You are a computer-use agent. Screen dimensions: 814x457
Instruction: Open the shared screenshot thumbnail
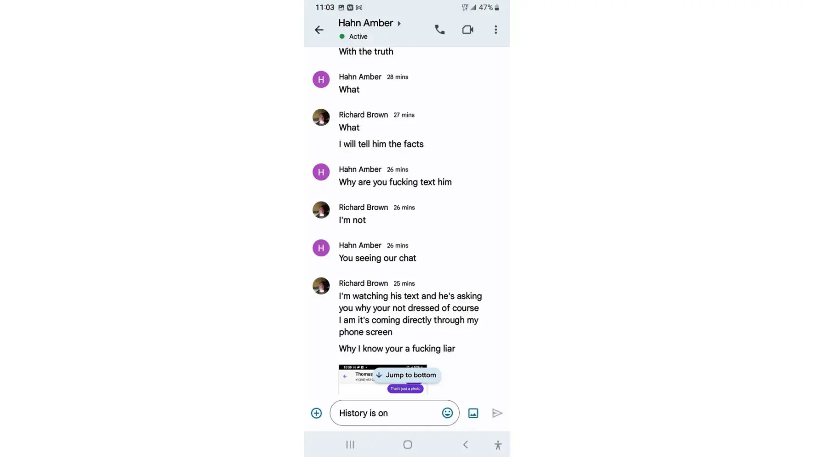pyautogui.click(x=383, y=379)
